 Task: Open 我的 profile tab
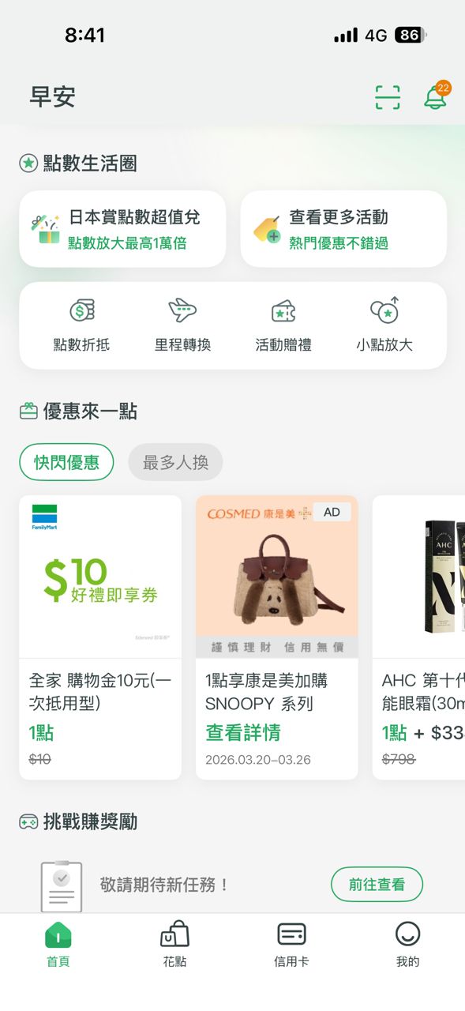tap(407, 945)
